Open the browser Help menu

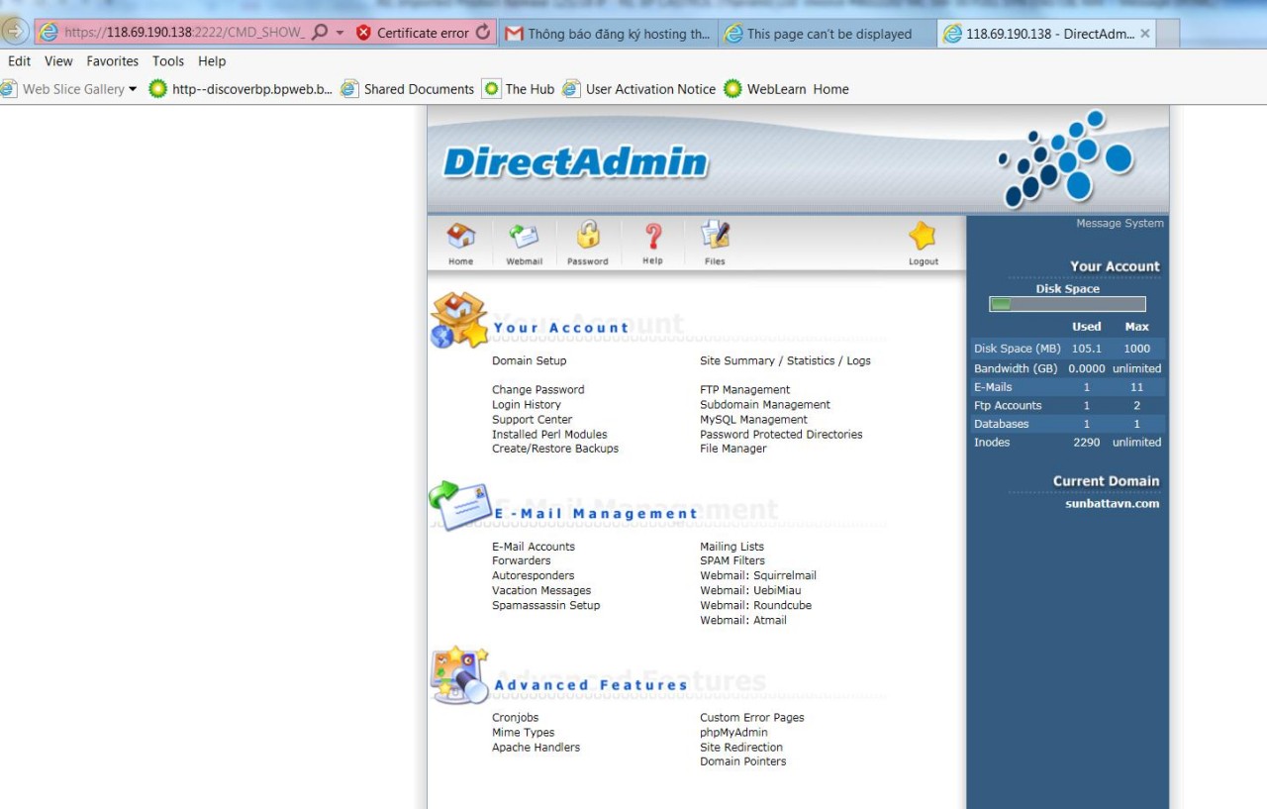(212, 61)
